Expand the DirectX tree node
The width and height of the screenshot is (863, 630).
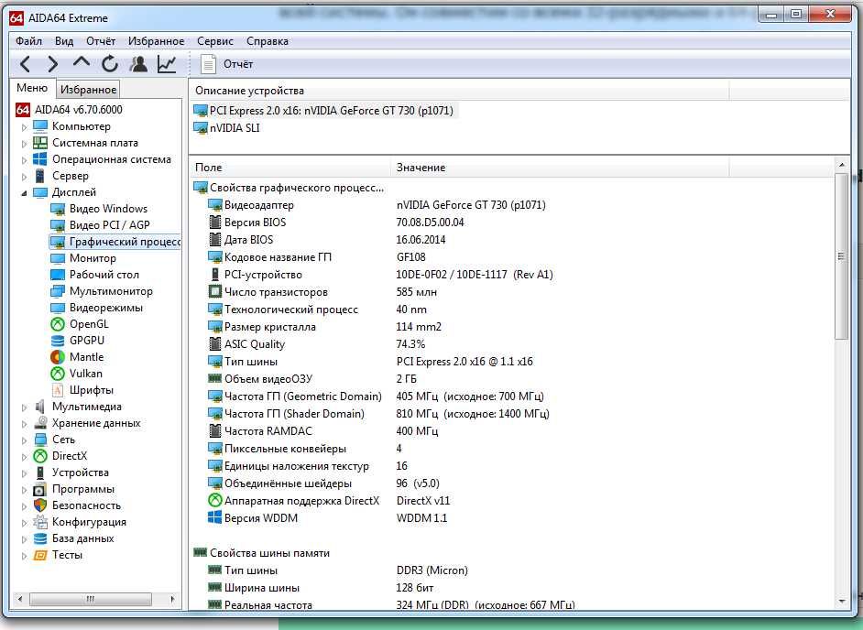coord(24,457)
